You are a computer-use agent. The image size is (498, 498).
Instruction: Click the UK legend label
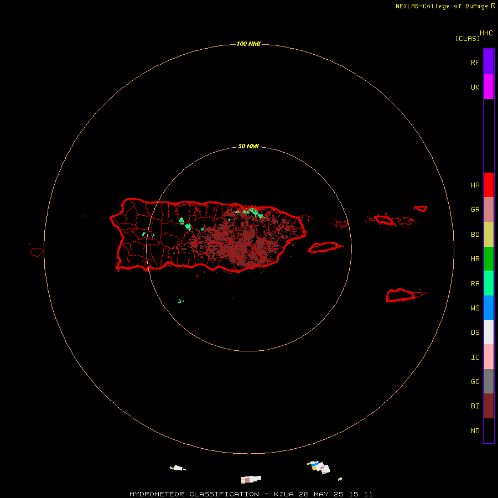[x=475, y=87]
